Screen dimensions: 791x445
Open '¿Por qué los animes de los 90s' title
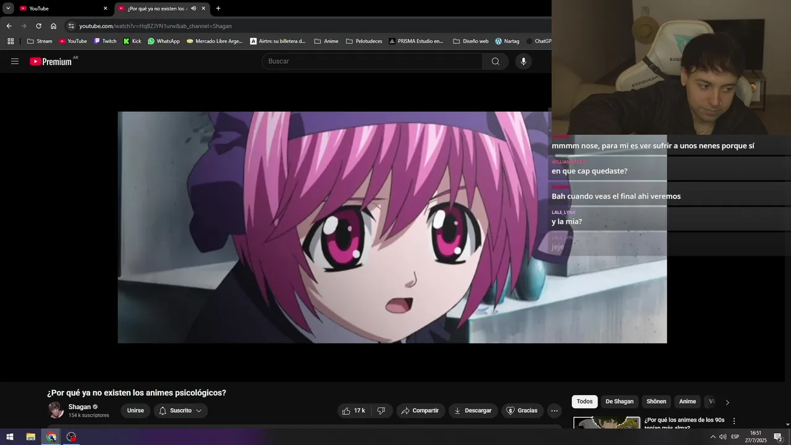tap(684, 423)
